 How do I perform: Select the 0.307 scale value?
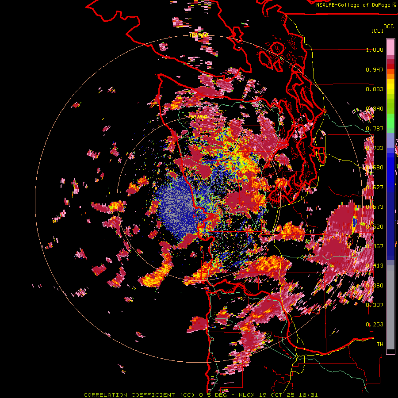pyautogui.click(x=375, y=305)
